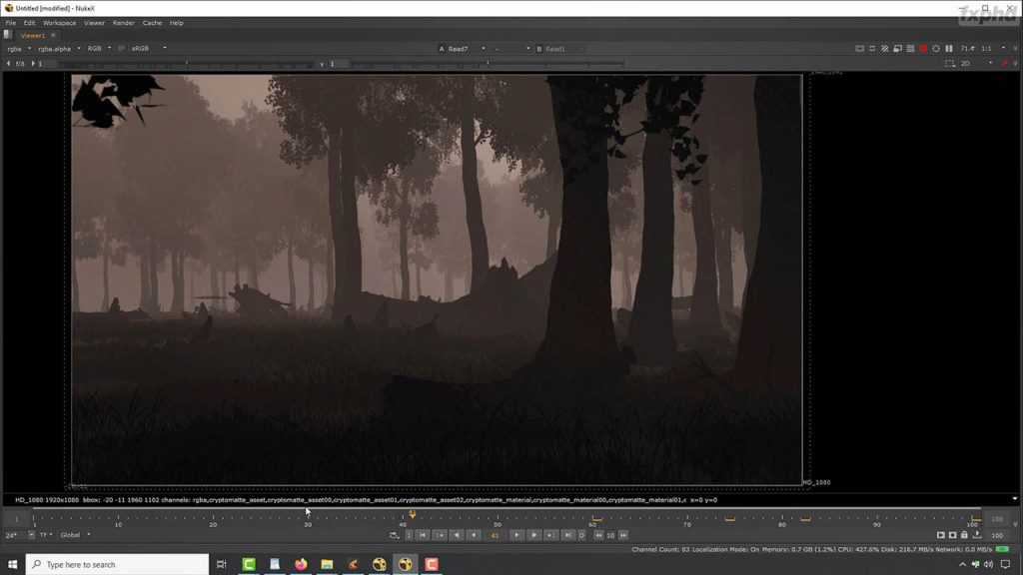1023x575 pixels.
Task: Click the gamma value input field
Action: (x=338, y=64)
